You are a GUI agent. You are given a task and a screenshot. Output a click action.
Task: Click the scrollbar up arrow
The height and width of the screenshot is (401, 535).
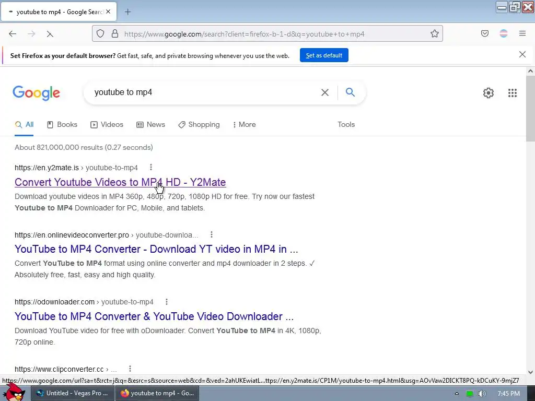tap(530, 71)
